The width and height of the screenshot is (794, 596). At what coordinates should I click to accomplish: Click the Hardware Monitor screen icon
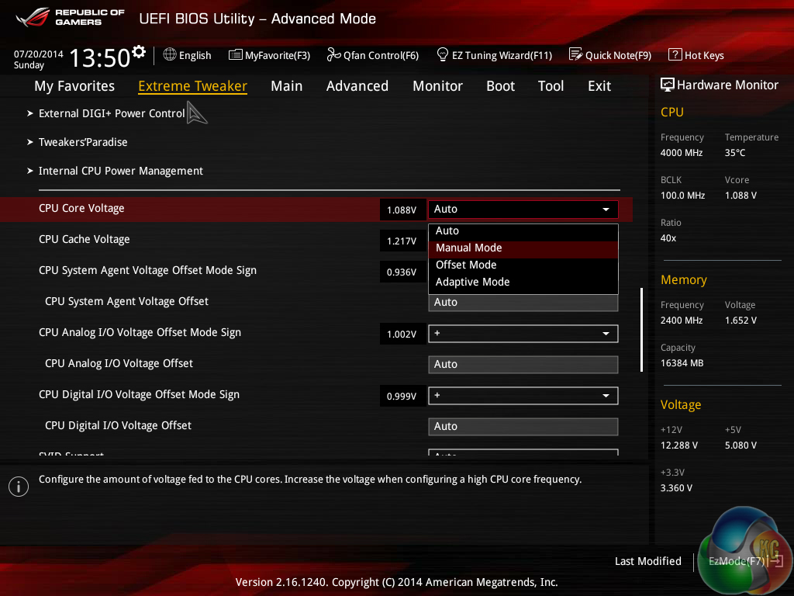pos(668,85)
